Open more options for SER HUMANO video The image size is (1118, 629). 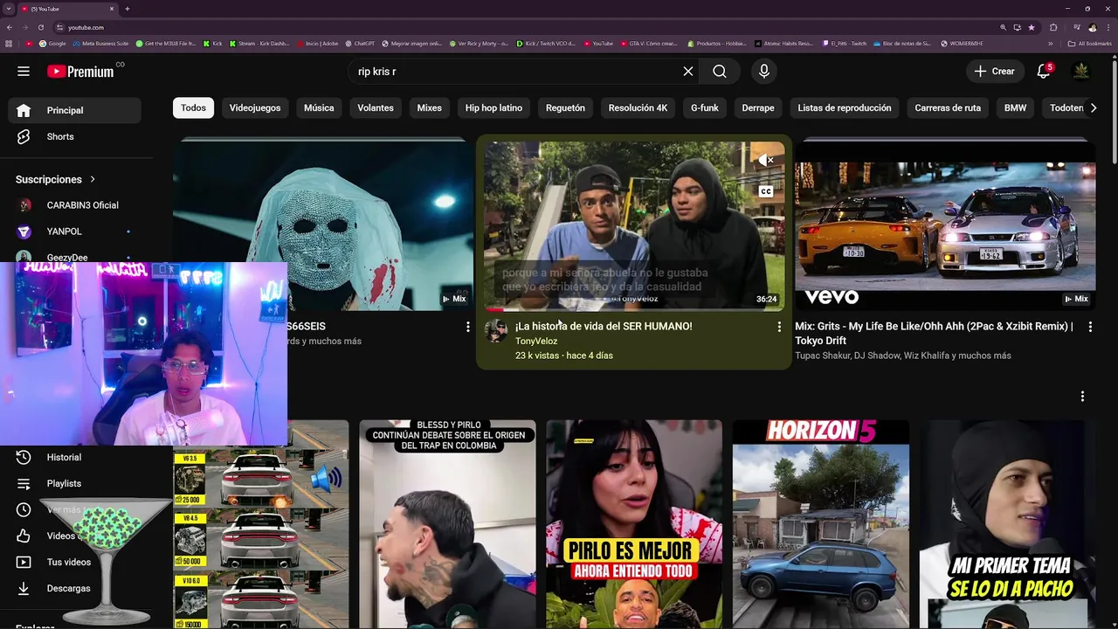[779, 327]
